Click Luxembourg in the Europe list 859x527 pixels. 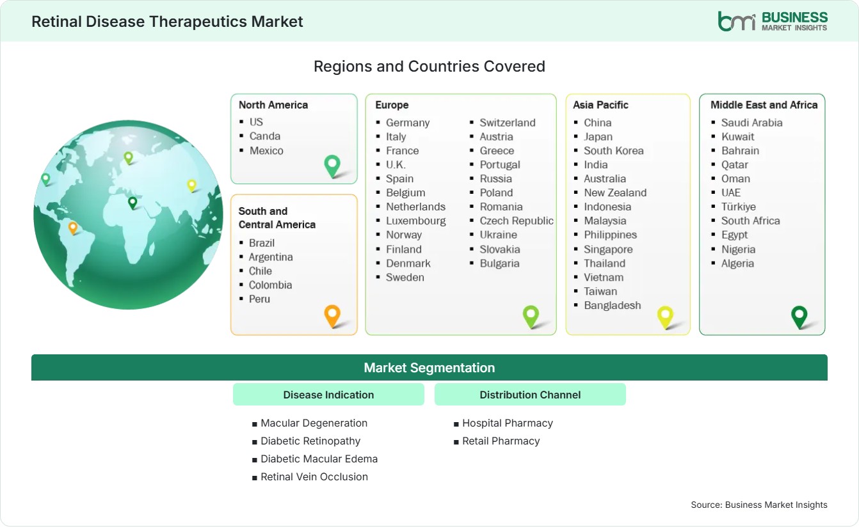[416, 221]
